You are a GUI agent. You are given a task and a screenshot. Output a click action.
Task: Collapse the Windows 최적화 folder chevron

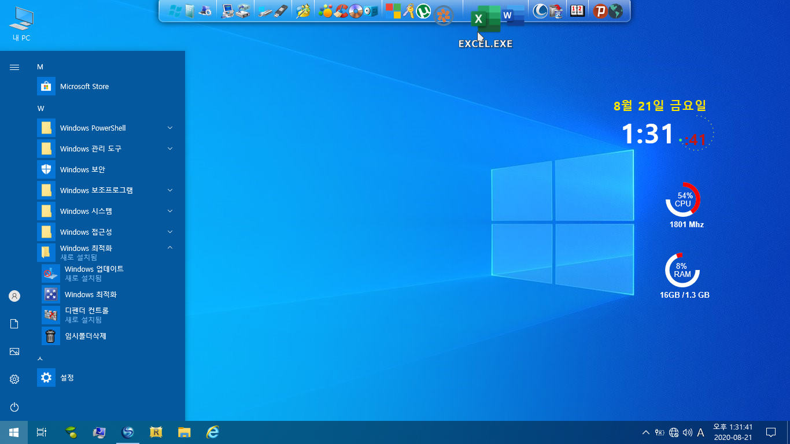click(x=170, y=248)
